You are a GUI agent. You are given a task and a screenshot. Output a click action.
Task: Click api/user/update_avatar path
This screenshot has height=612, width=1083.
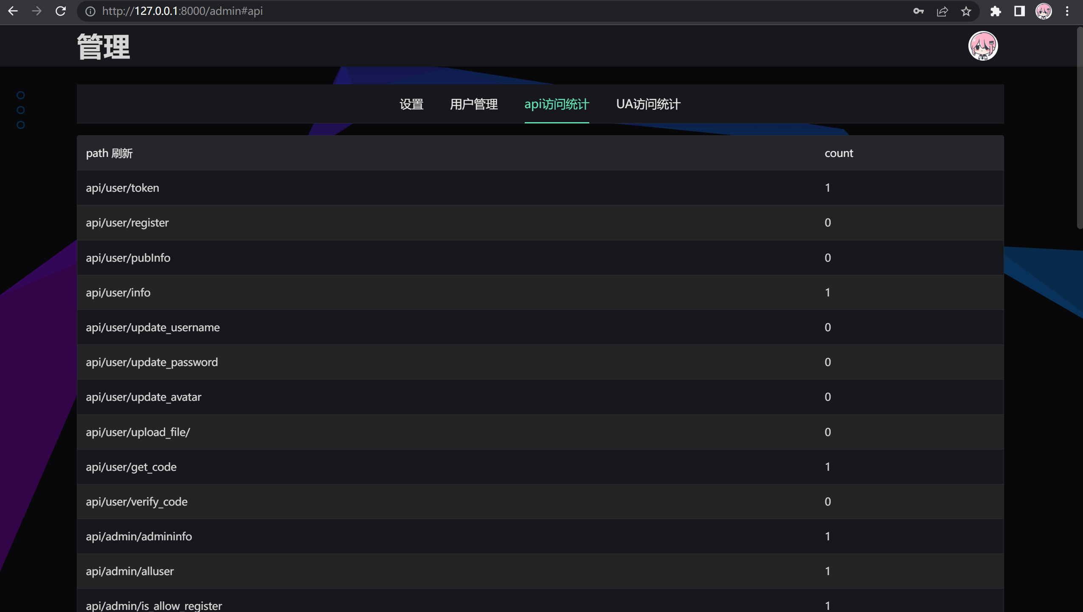(143, 397)
